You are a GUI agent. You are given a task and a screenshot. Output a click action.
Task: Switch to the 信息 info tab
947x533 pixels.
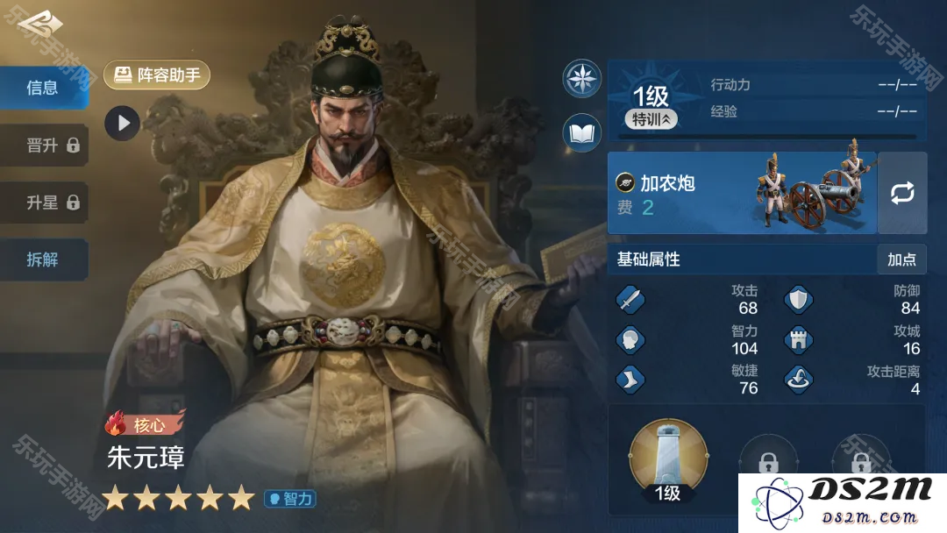(44, 88)
